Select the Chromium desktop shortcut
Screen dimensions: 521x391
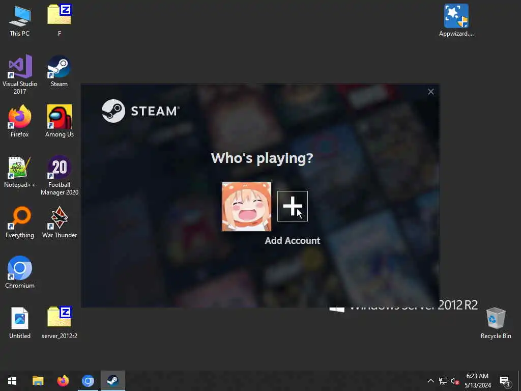tap(20, 272)
